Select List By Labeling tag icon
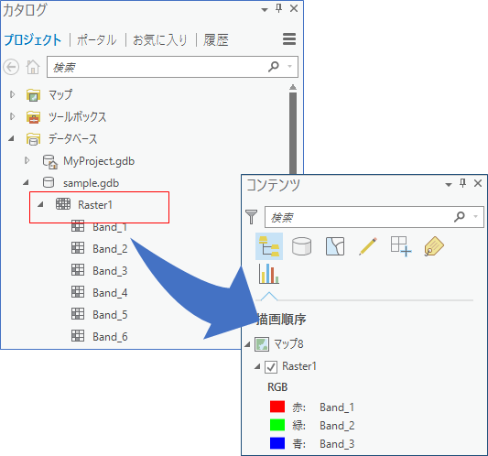This screenshot has height=456, width=488. (x=434, y=246)
